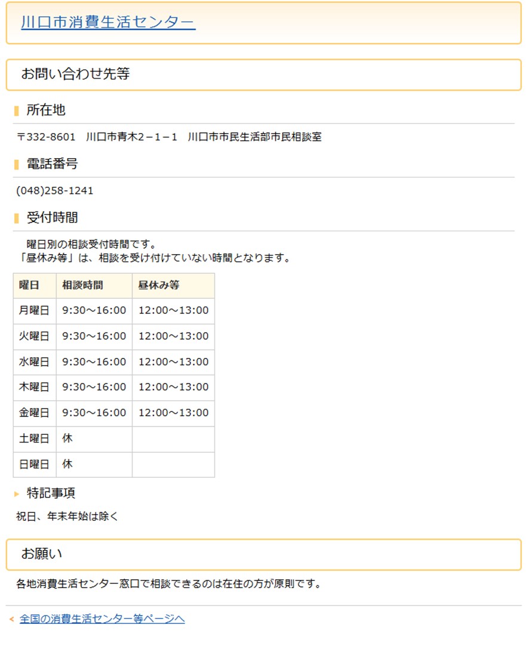Image resolution: width=529 pixels, height=646 pixels.
Task: Click the 月曜日 row label
Action: 34,310
